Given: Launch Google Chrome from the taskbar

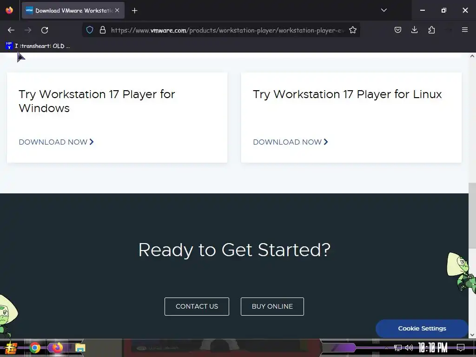Looking at the screenshot, I should [x=34, y=348].
